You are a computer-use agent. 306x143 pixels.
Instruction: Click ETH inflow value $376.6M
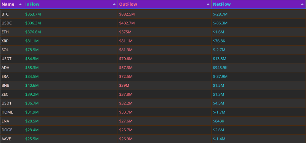click(33, 32)
